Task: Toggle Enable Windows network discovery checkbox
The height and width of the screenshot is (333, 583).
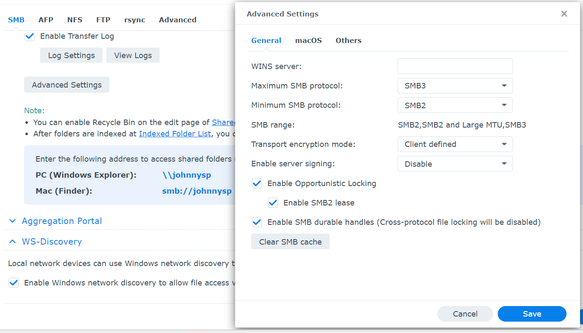Action: [14, 283]
